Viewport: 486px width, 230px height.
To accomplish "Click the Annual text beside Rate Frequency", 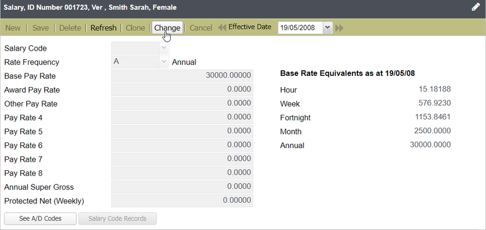I will pos(184,62).
